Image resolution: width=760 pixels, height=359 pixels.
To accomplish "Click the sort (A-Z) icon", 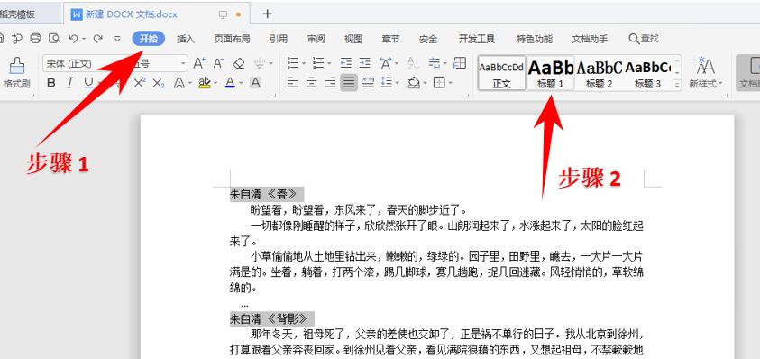I will click(x=413, y=63).
